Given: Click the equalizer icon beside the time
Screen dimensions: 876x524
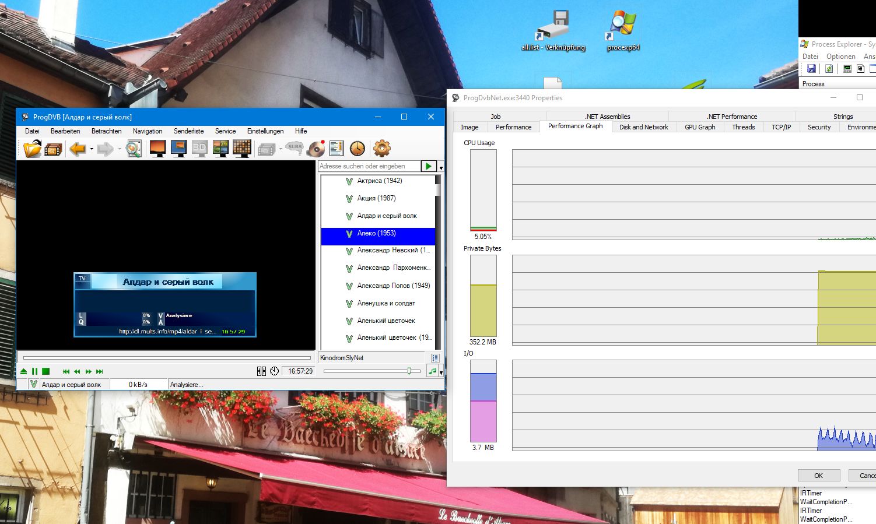Looking at the screenshot, I should 262,371.
